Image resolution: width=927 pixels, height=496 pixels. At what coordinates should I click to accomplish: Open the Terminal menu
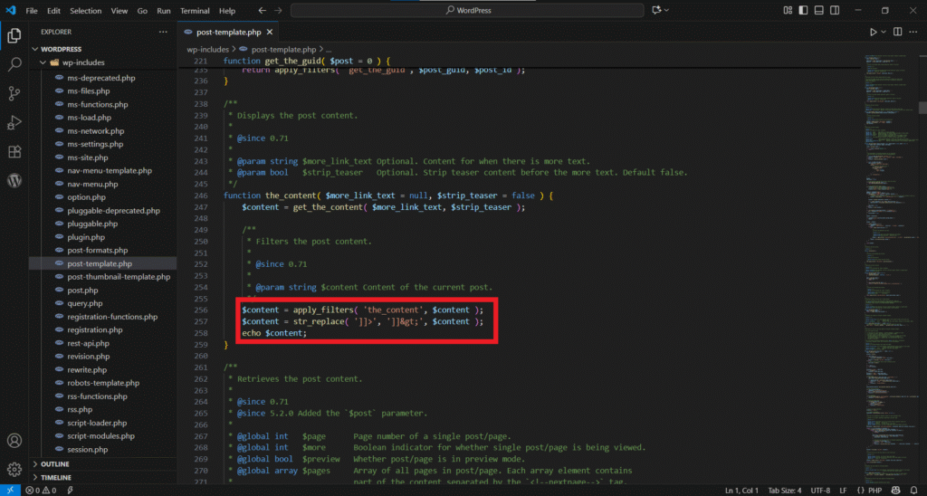point(195,11)
